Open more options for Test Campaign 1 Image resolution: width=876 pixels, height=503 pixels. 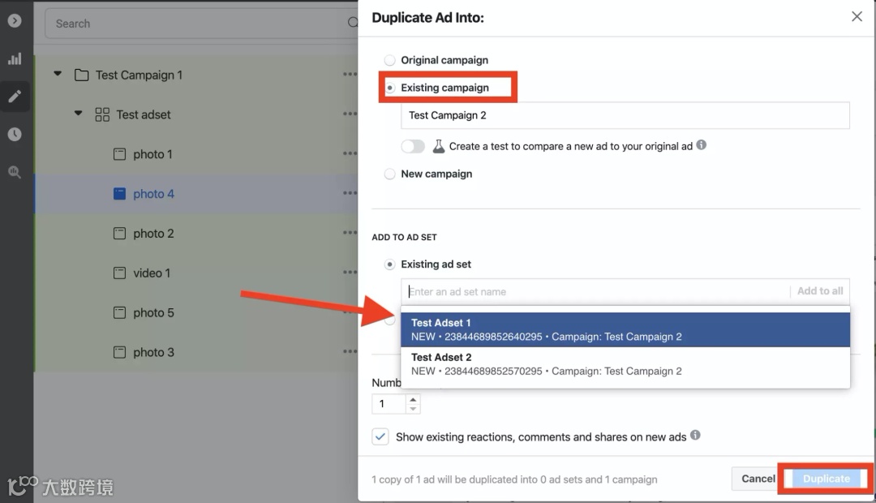click(x=350, y=75)
